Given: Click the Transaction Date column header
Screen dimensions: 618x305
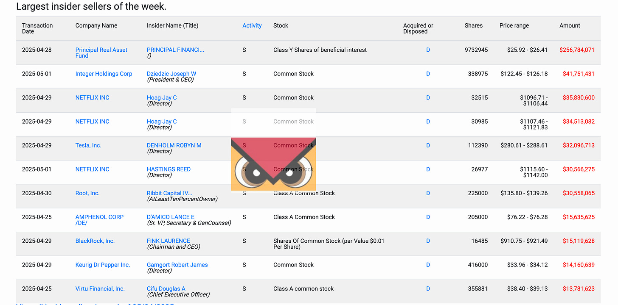Looking at the screenshot, I should pos(37,28).
